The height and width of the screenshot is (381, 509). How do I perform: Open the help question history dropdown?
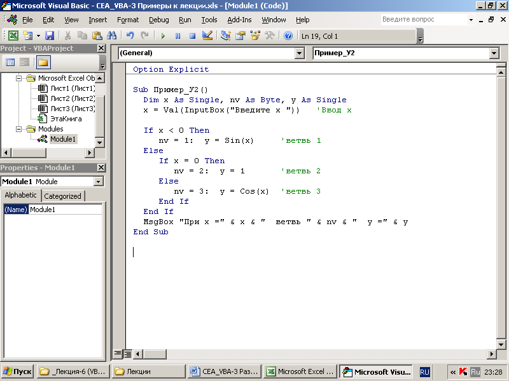pos(471,20)
